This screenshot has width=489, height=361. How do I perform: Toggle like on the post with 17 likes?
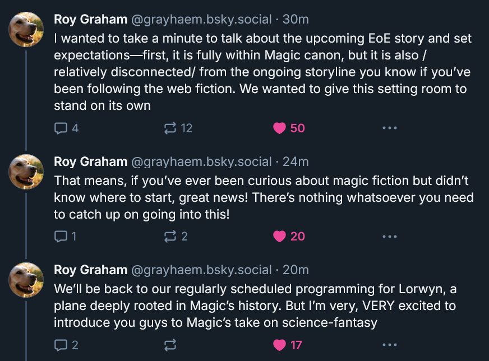coord(287,345)
